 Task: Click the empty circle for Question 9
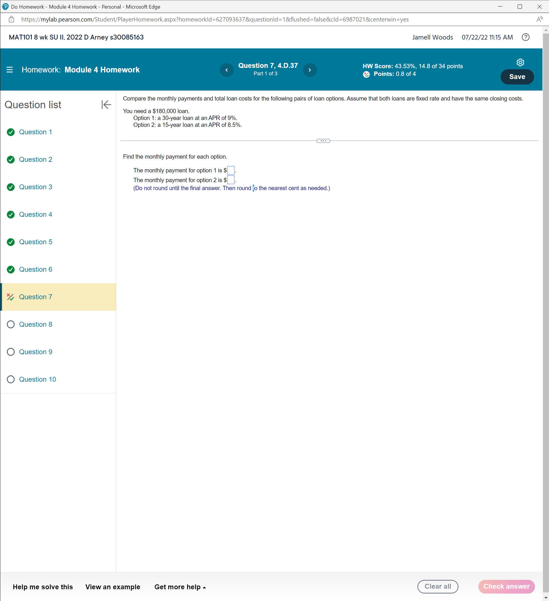11,352
